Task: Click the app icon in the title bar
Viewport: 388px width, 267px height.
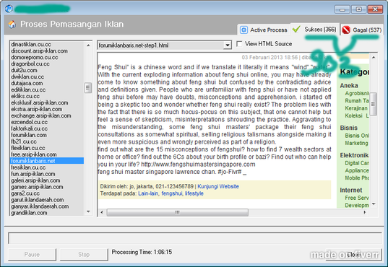Action: click(9, 9)
